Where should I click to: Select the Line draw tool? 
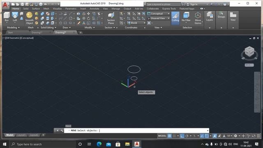[x=65, y=18]
